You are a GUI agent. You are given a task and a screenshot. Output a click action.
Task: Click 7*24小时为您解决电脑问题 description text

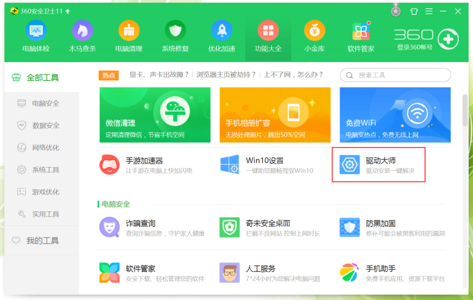[x=283, y=279]
